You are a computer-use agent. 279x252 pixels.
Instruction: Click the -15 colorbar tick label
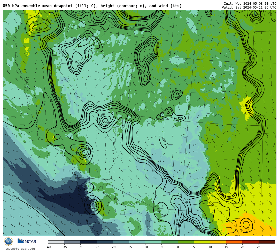129,247
